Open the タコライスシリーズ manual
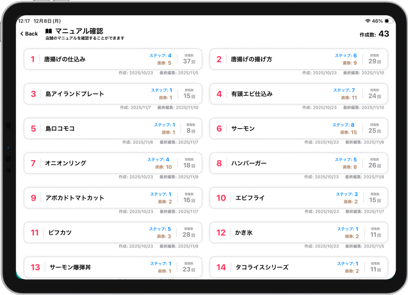The image size is (408, 295). (x=298, y=267)
